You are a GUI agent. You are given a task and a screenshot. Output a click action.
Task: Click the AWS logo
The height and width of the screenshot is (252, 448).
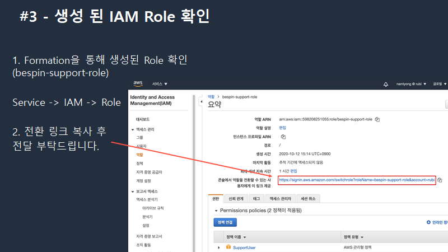(x=138, y=83)
